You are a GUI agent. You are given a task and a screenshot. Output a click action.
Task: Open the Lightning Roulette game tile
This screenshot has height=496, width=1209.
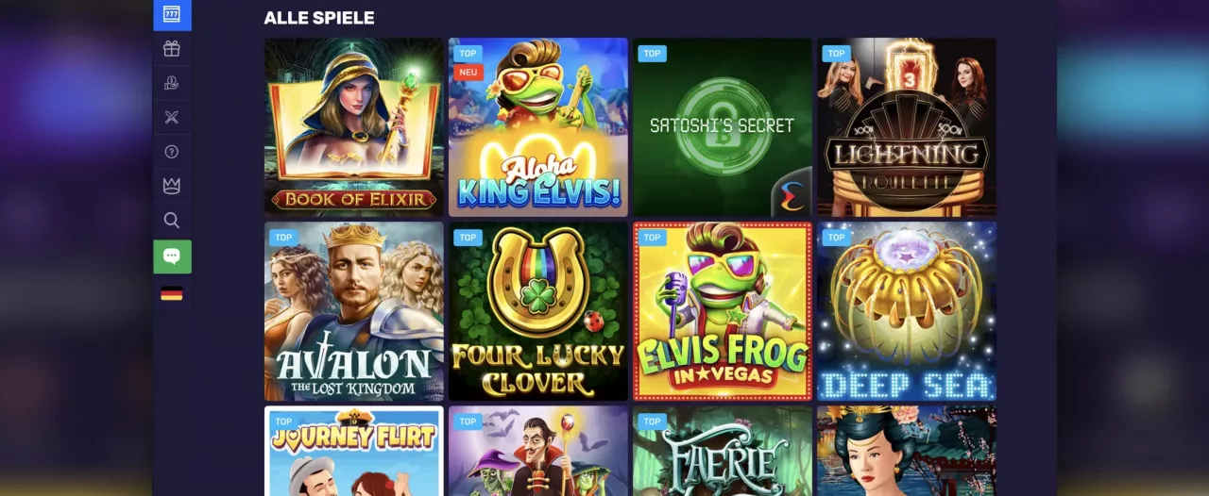click(x=906, y=127)
